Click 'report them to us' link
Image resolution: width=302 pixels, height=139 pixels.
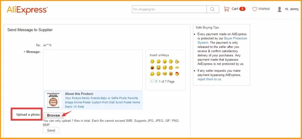point(210,79)
